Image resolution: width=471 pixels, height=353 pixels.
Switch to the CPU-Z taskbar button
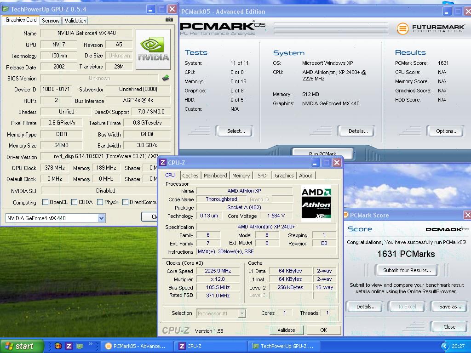(x=211, y=346)
